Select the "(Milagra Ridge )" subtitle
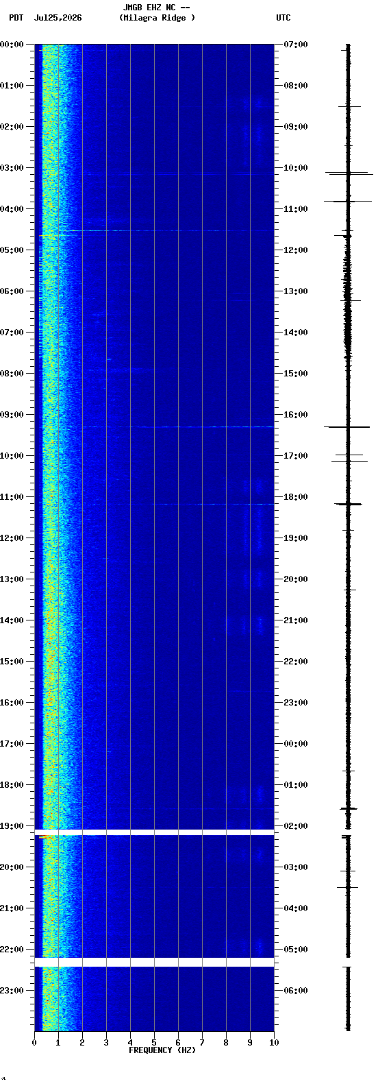The image size is (378, 1086). [157, 18]
